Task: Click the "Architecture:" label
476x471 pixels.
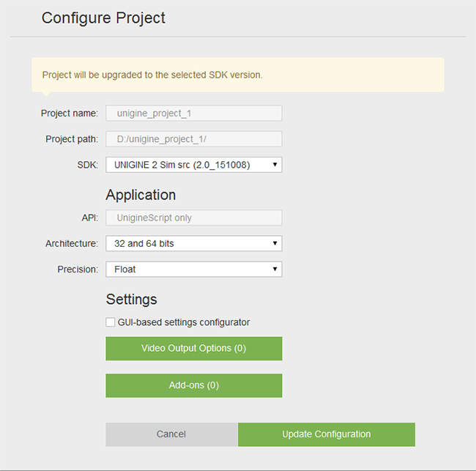Action: (x=71, y=243)
